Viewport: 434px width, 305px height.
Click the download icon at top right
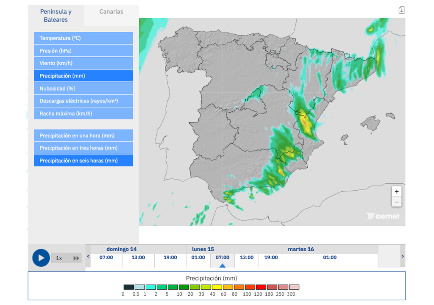401,10
